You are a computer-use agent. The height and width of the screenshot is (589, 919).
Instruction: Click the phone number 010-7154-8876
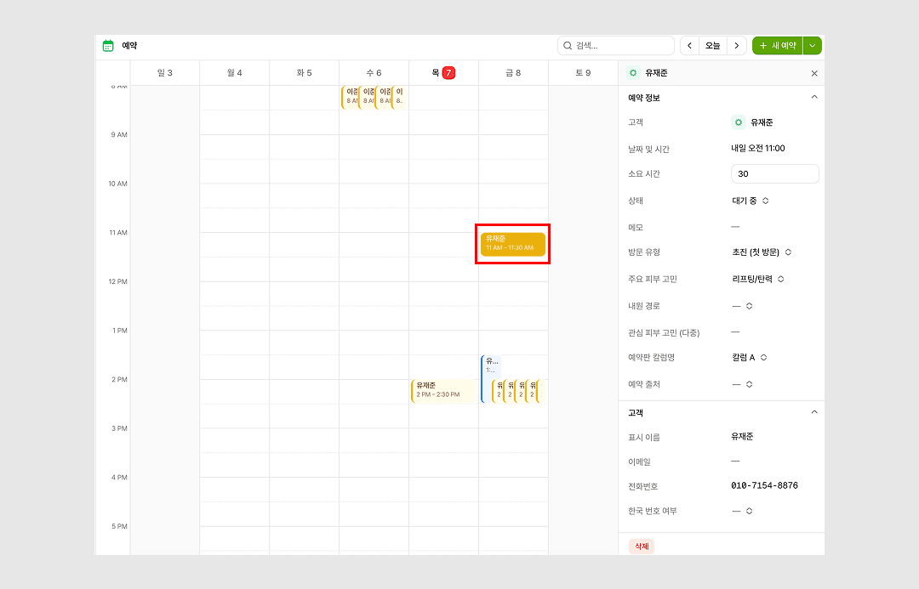764,485
